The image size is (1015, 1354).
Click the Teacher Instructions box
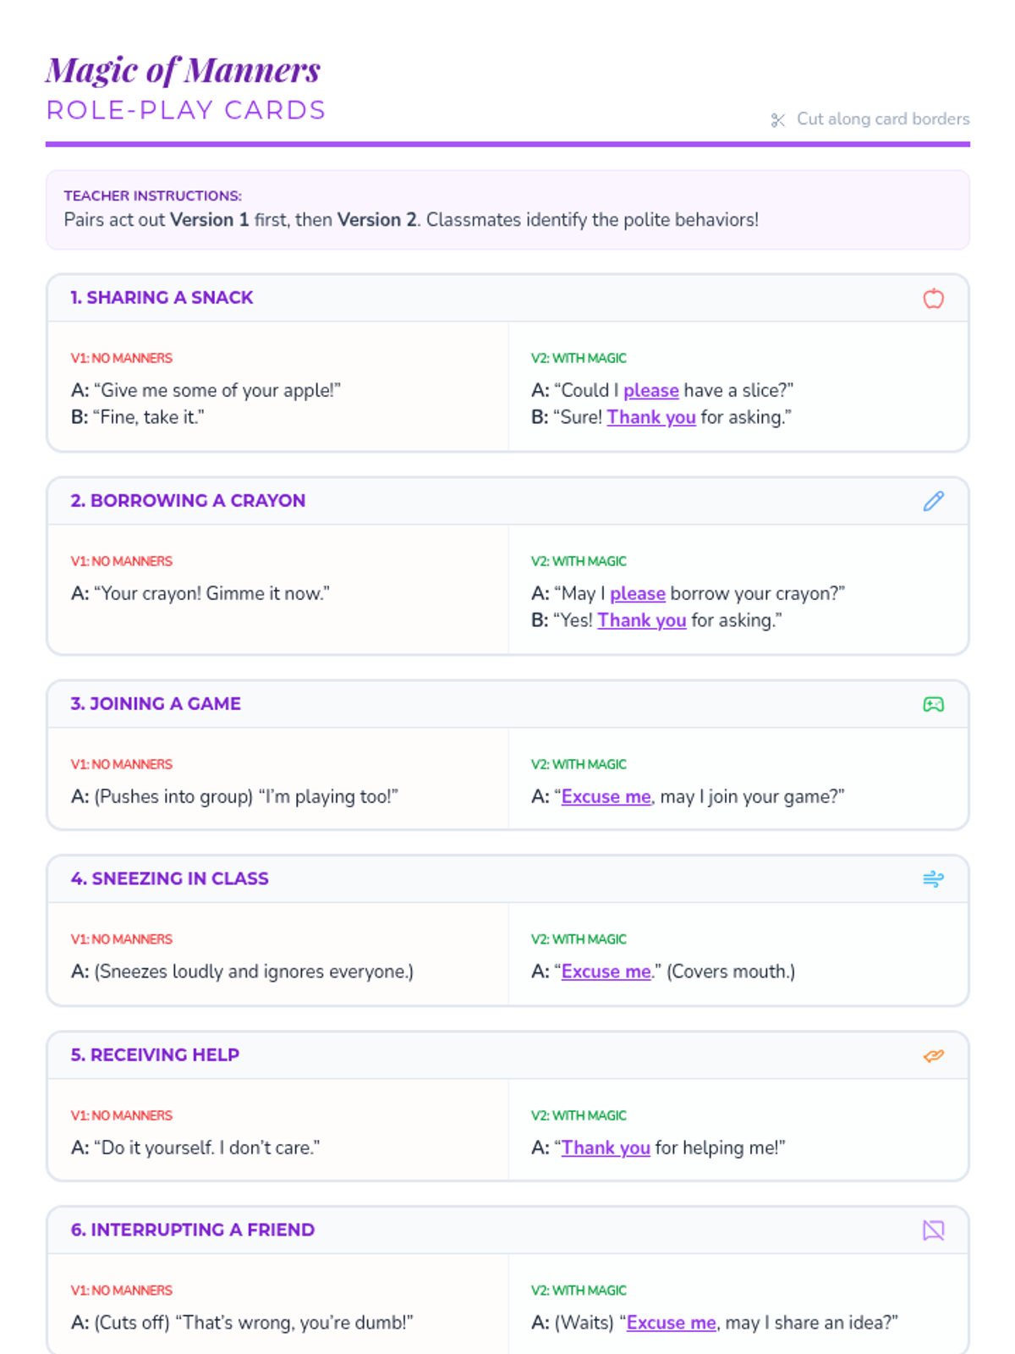[x=507, y=210]
